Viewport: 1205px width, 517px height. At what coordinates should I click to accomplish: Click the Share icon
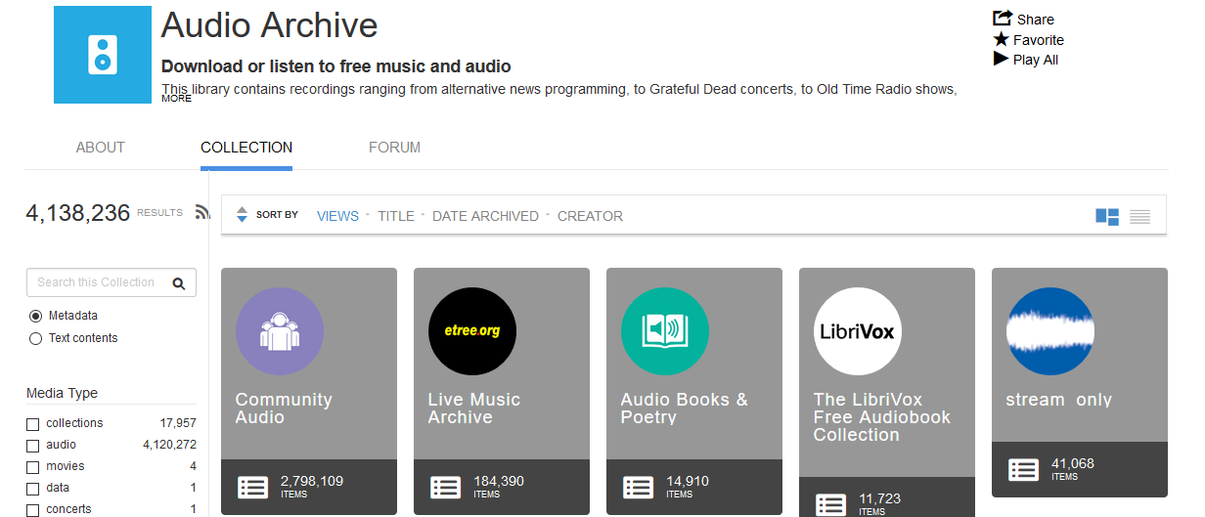(x=1003, y=19)
